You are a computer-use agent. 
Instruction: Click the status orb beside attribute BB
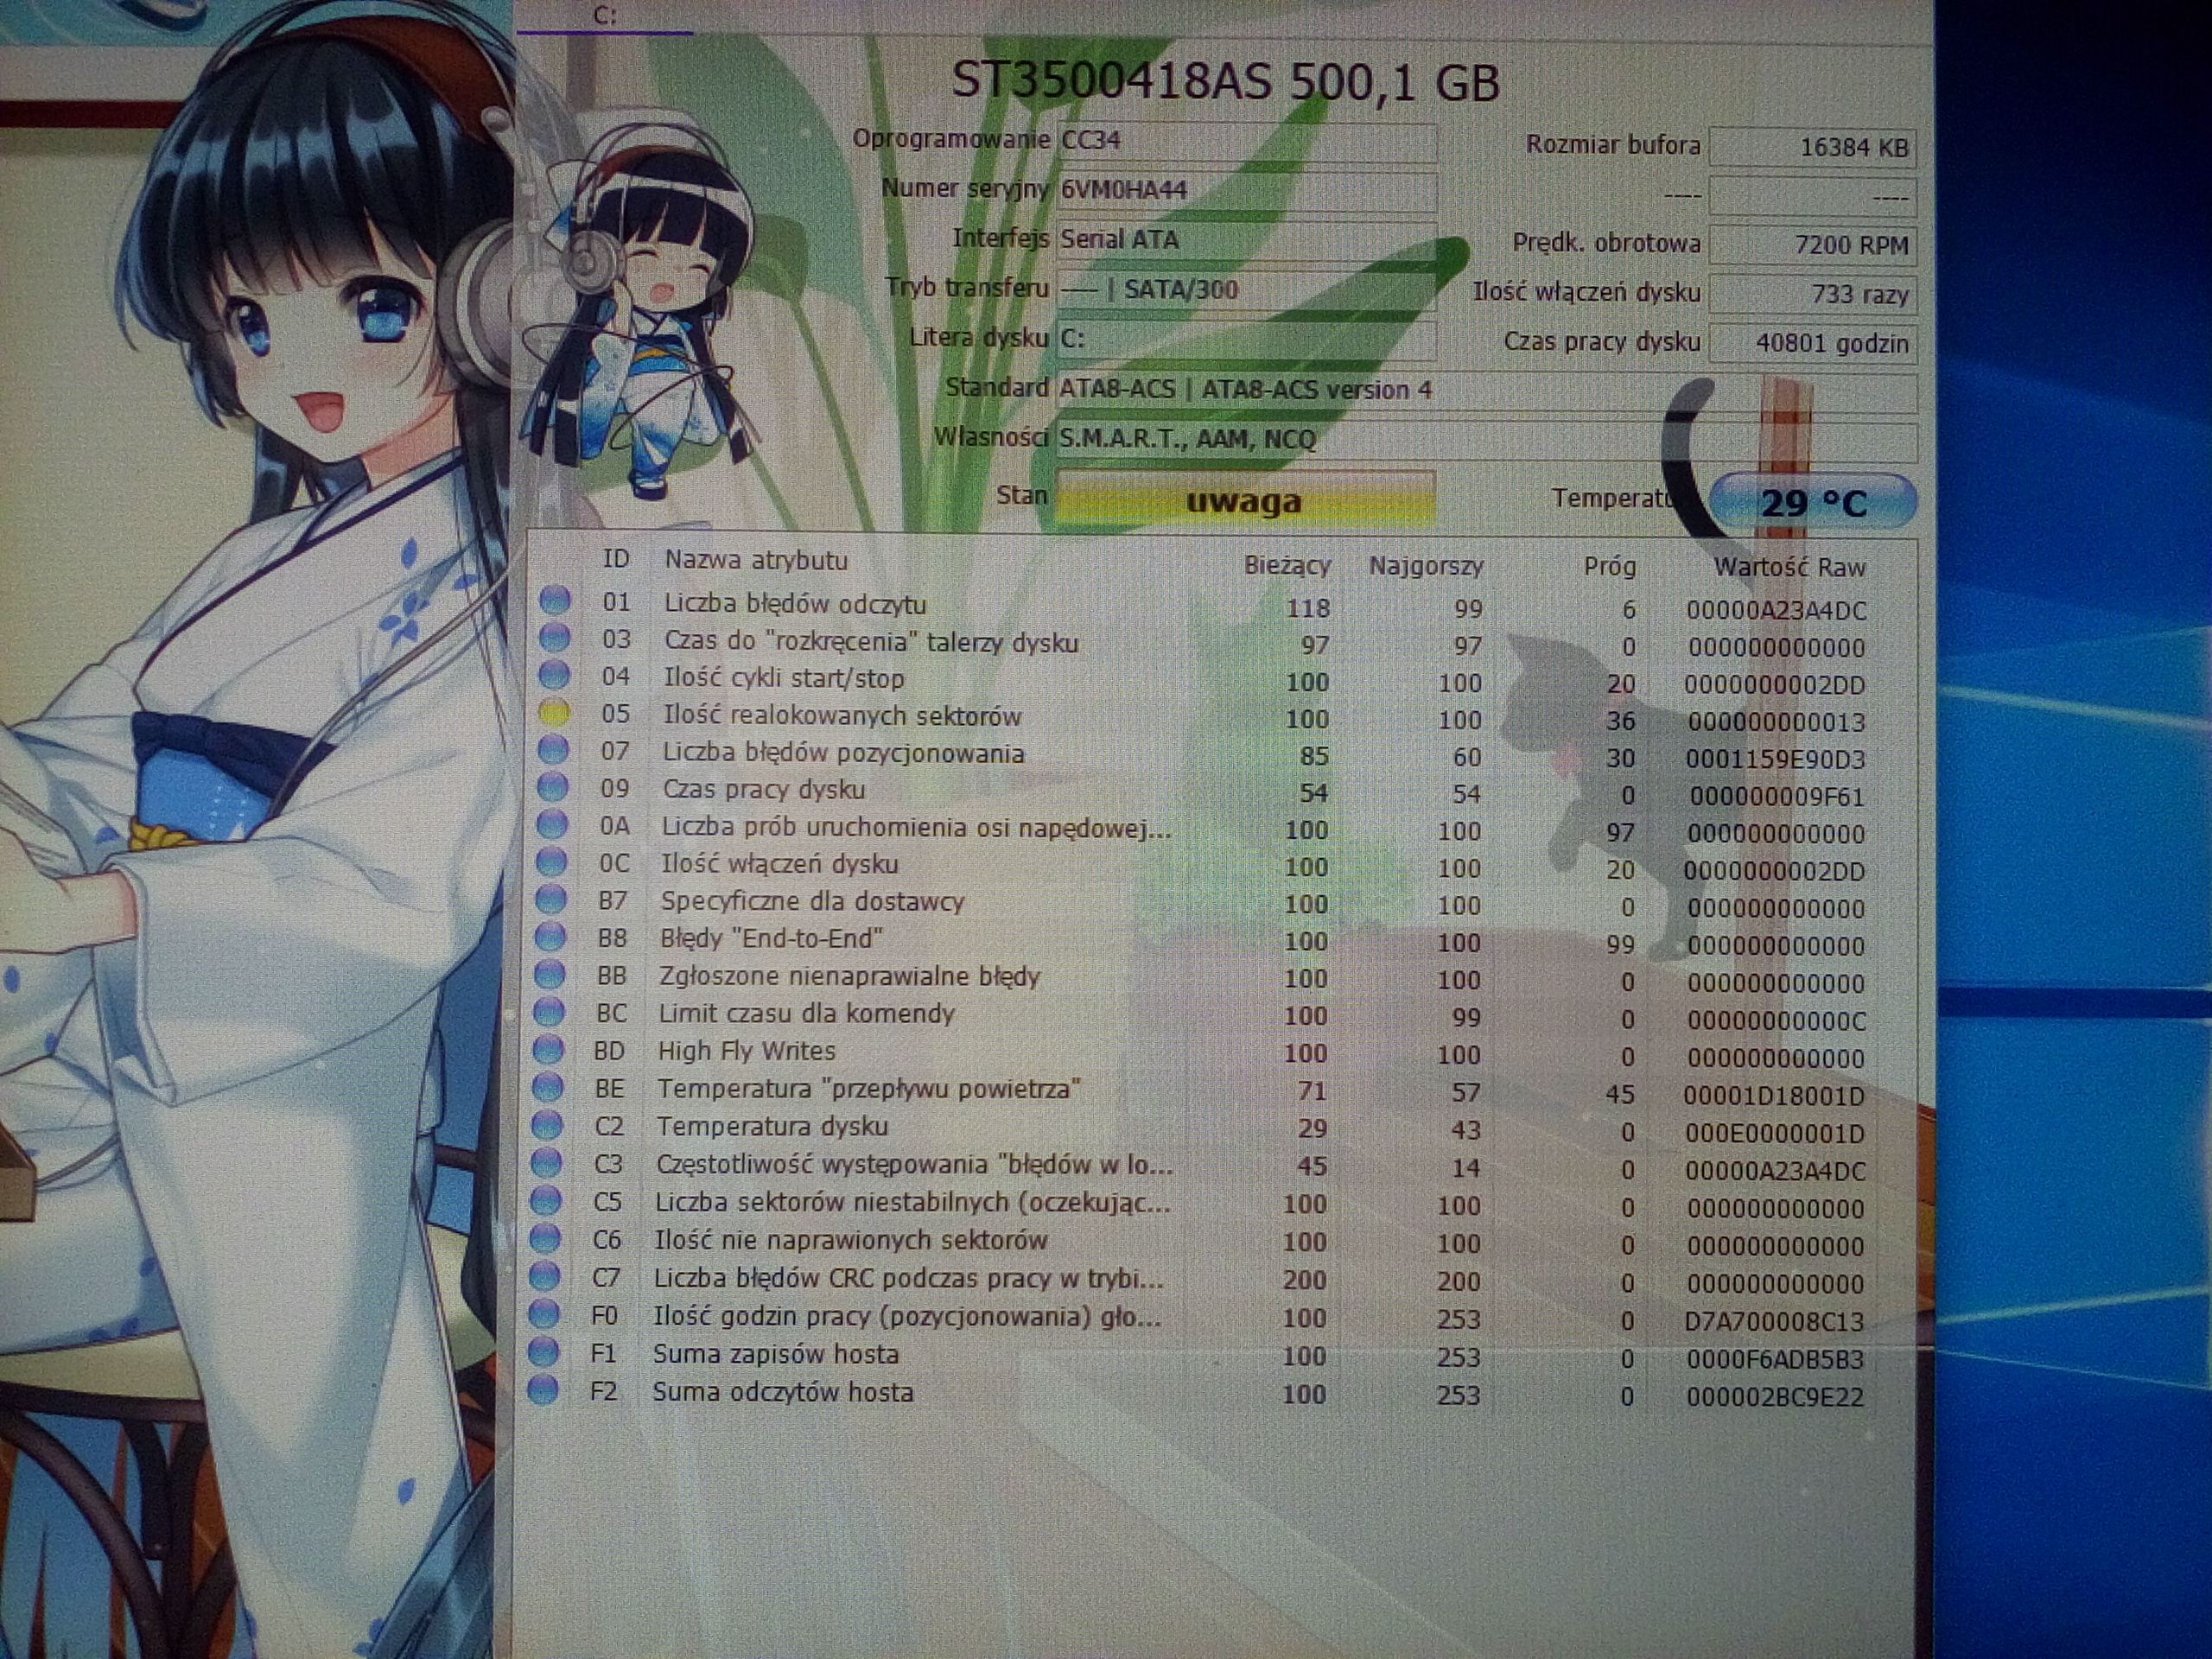coord(550,974)
